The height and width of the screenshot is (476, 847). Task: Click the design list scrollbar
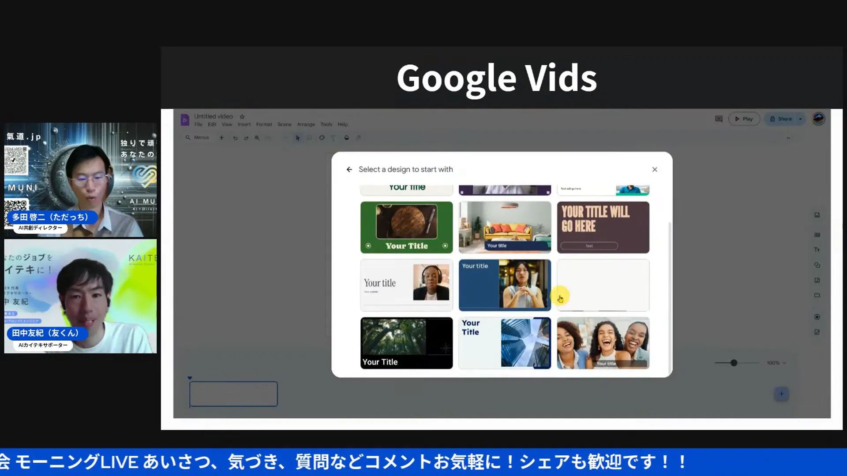tap(670, 297)
